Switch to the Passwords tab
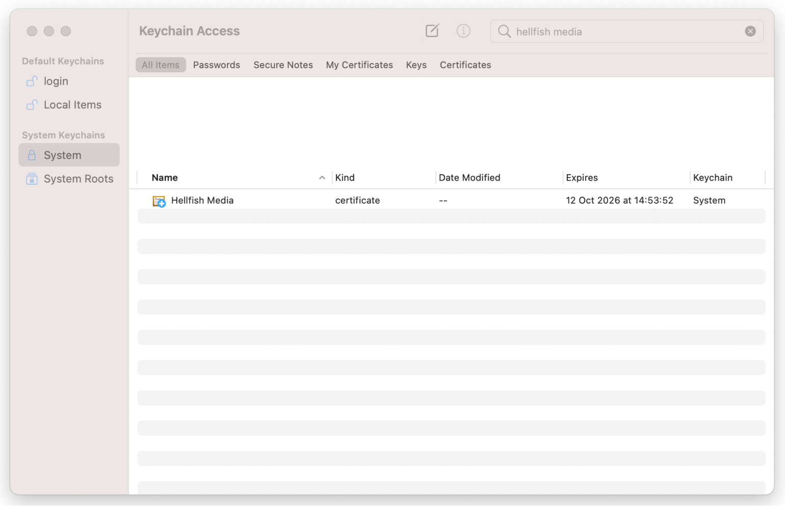 pos(216,65)
